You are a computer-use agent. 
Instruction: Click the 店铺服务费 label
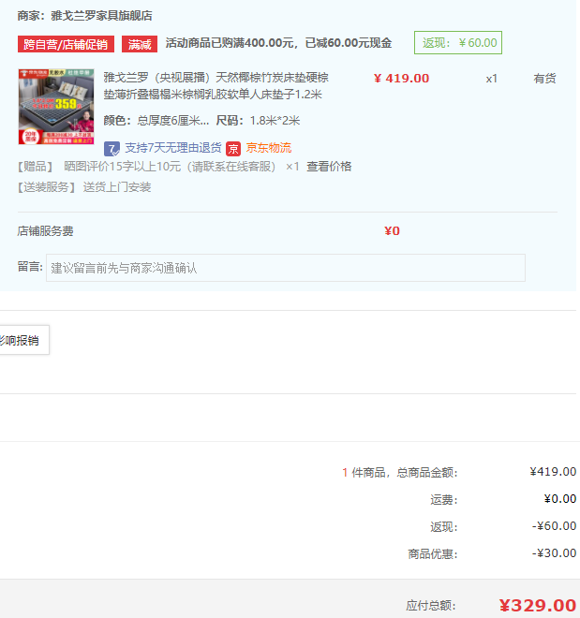45,231
